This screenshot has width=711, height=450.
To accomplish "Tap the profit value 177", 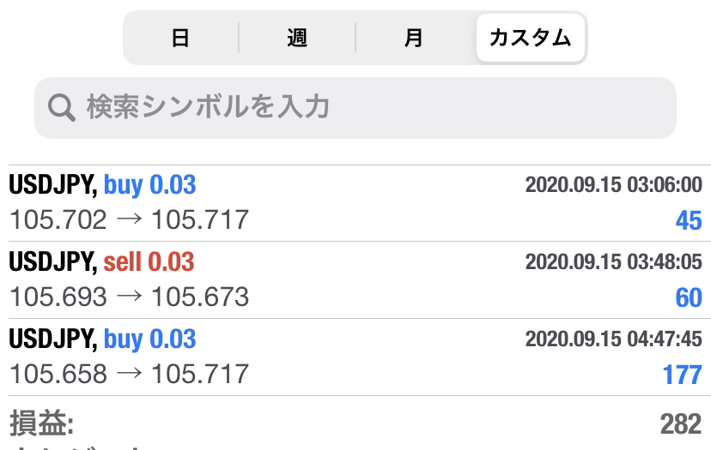I will 683,375.
